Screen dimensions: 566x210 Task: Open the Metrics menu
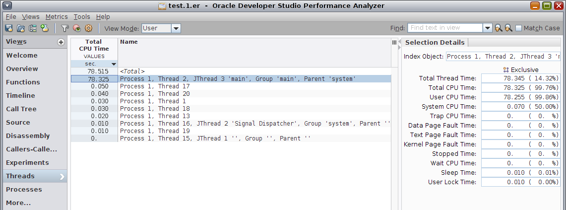(x=57, y=16)
